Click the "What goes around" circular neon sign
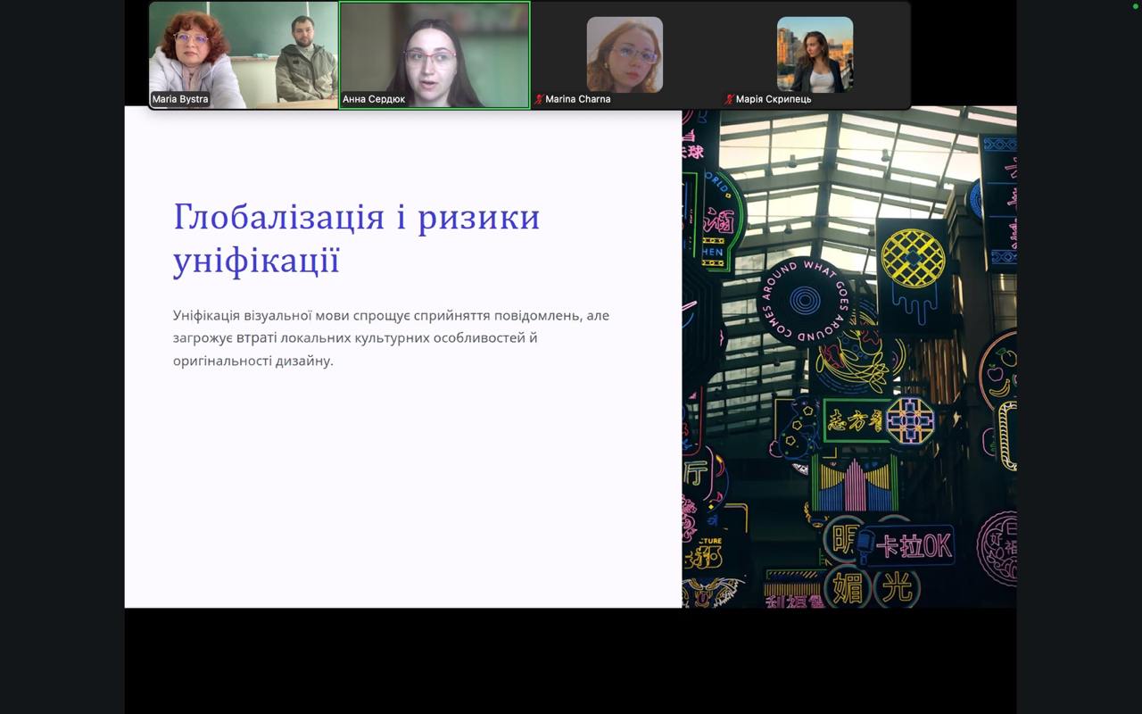This screenshot has height=714, width=1142. tap(804, 302)
